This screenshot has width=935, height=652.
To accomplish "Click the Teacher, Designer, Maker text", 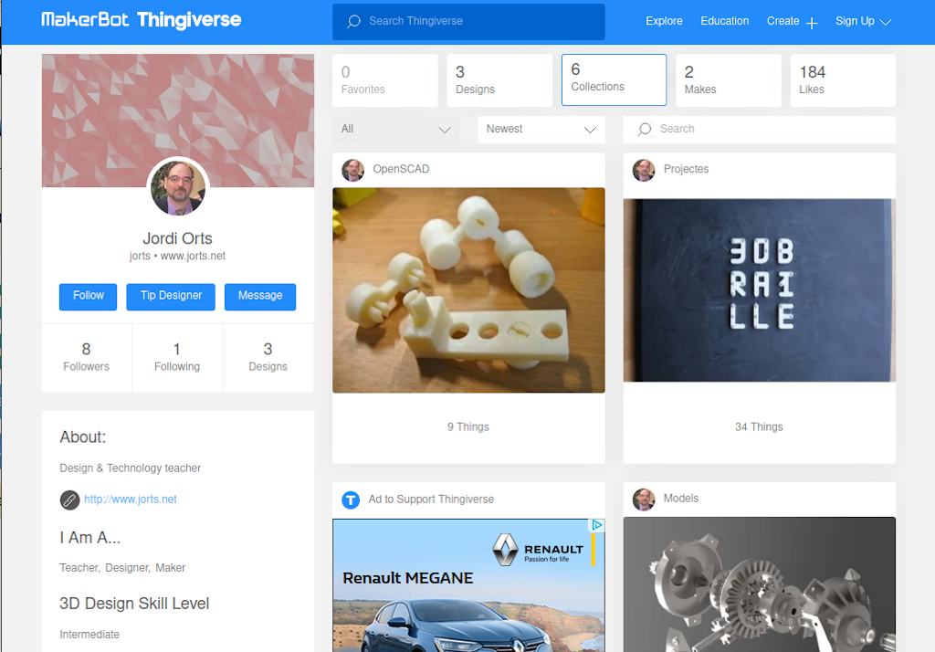I will tap(122, 568).
